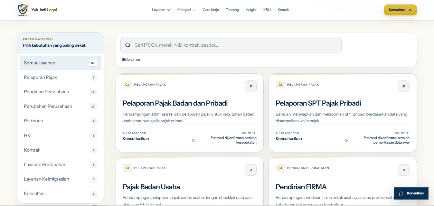Screen dimensions: 434x206
Task: Focus the Cari PT, CV, merek search field
Action: click(x=231, y=45)
